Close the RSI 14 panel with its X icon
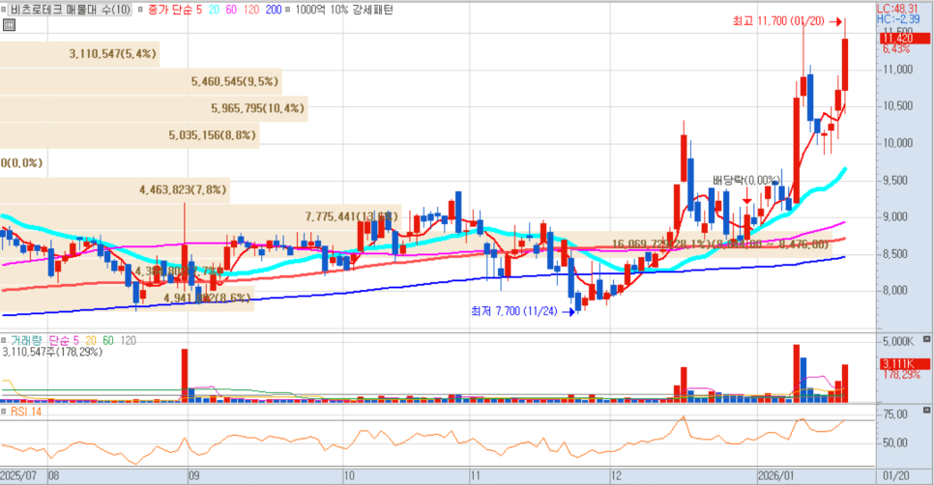The width and height of the screenshot is (934, 485). pyautogui.click(x=926, y=410)
